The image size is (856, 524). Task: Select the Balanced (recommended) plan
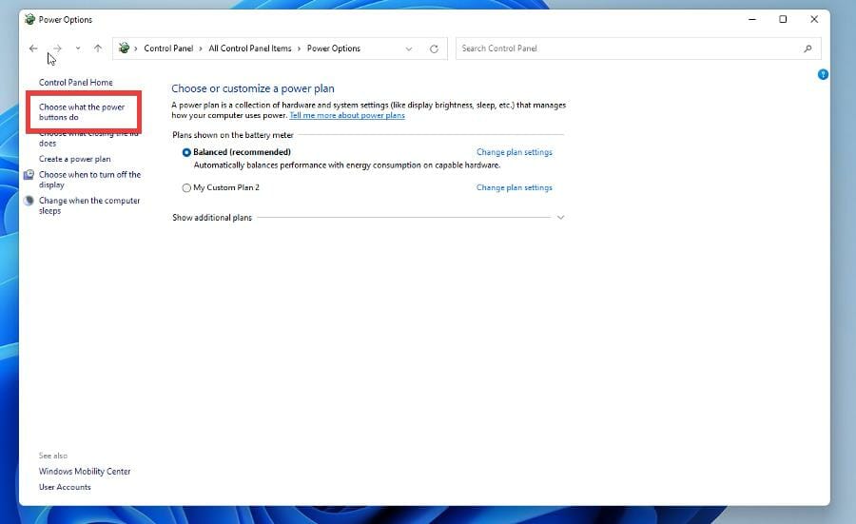tap(186, 152)
